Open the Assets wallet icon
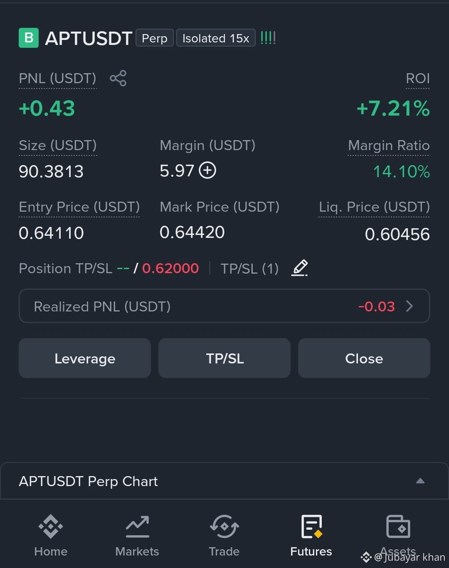Screen dimensions: 449x568 point(398,526)
